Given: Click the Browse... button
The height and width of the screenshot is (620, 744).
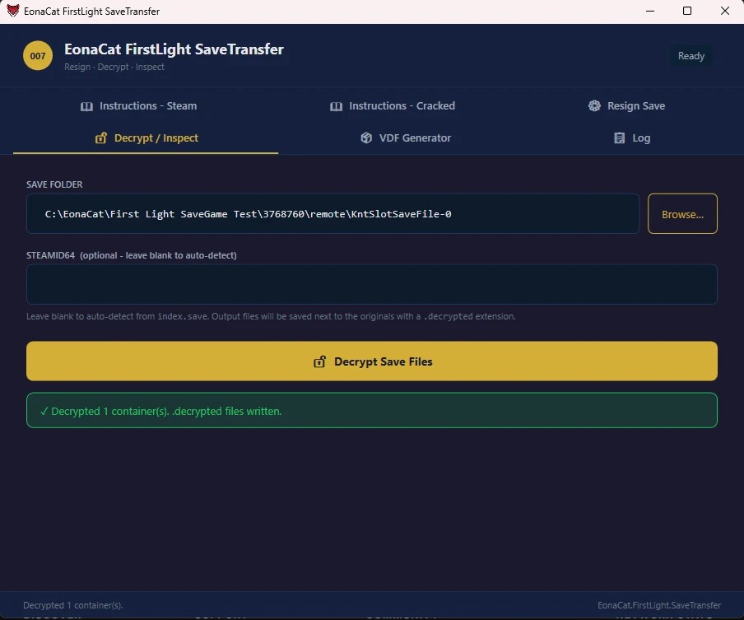Looking at the screenshot, I should click(x=682, y=213).
